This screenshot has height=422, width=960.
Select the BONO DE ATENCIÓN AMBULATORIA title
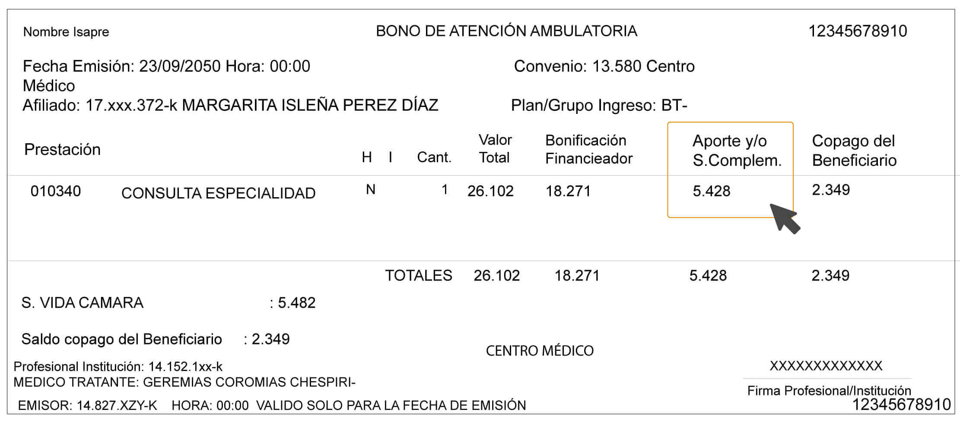click(x=506, y=31)
